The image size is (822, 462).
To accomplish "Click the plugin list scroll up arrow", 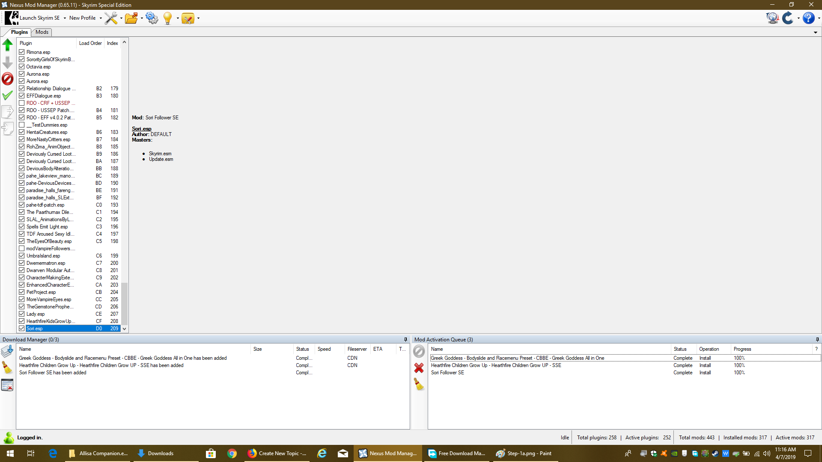I will pyautogui.click(x=124, y=42).
